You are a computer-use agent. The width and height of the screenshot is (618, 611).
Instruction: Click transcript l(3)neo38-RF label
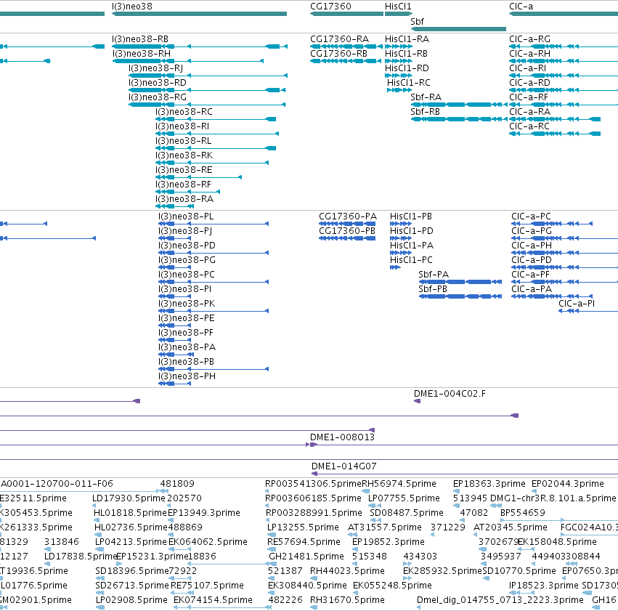(183, 185)
